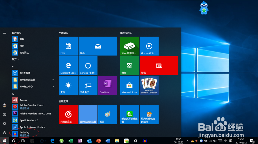Image resolution: width=258 pixels, height=144 pixels.
Task: Launch 爱奇艺万能播放器 tile
Action: click(130, 114)
